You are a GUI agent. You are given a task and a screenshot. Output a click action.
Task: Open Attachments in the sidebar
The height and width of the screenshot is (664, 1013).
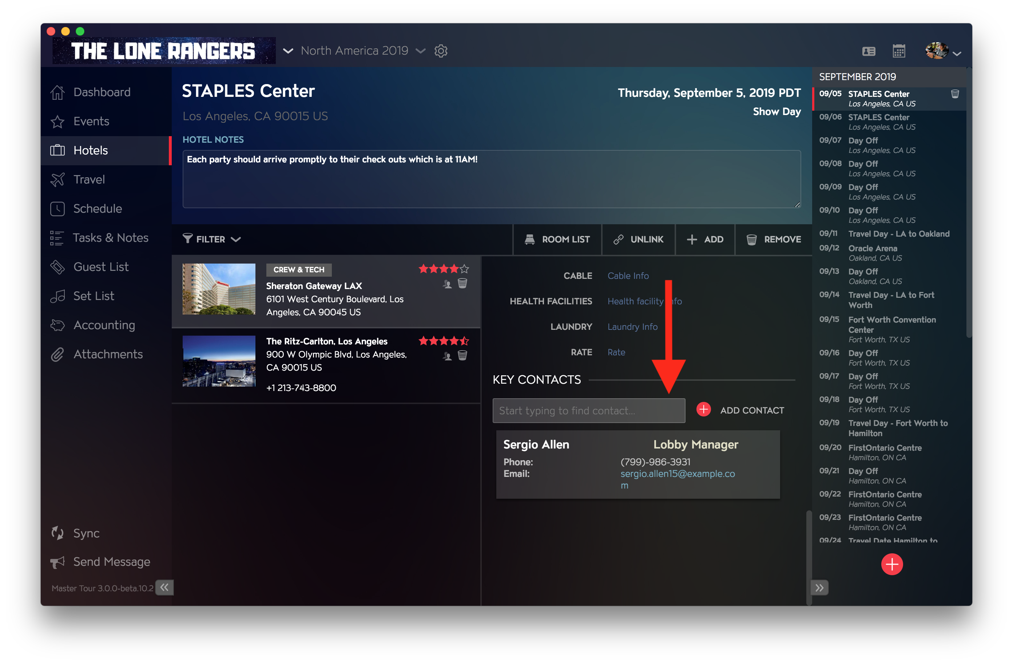[108, 354]
